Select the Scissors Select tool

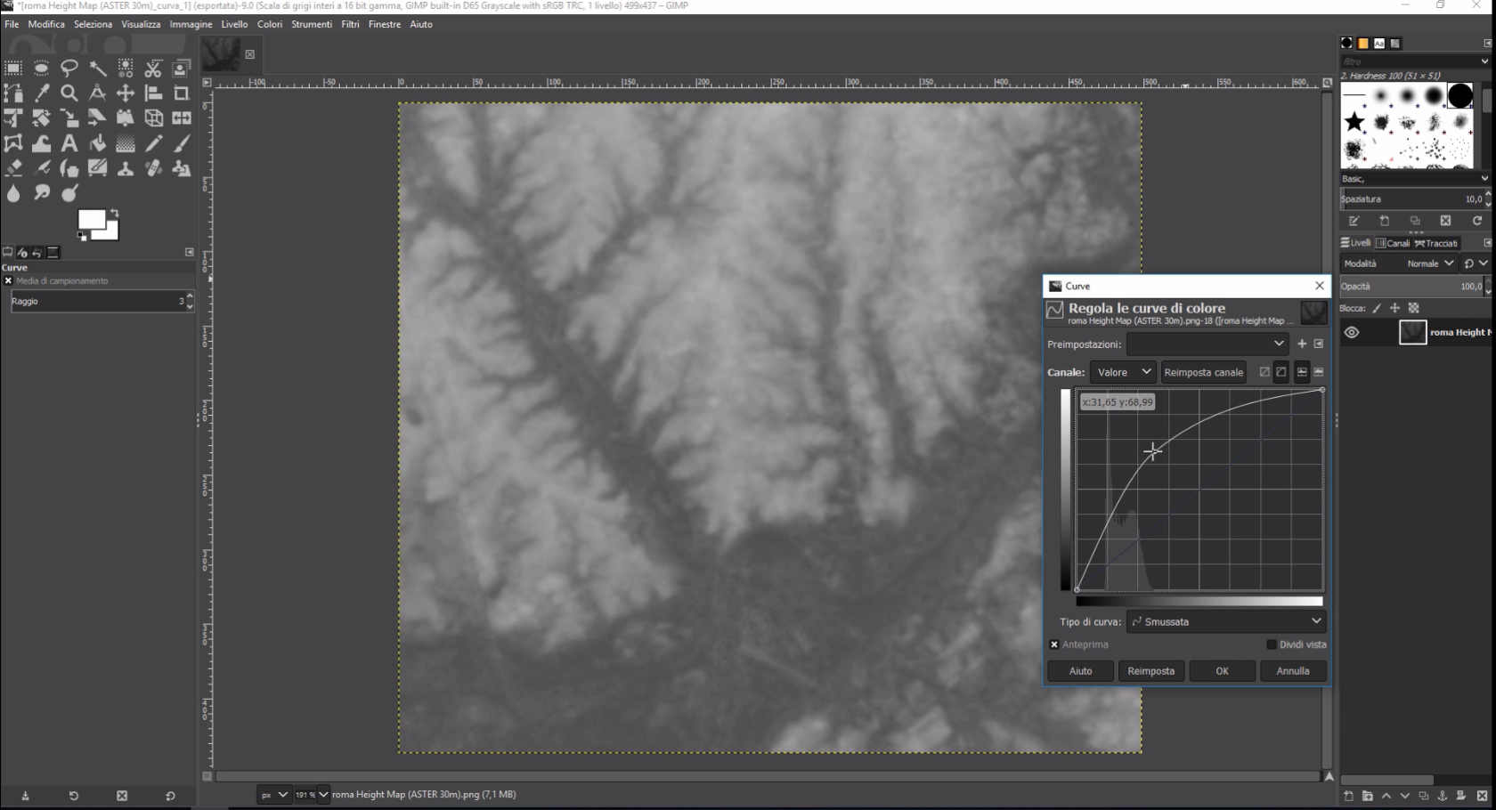(153, 68)
